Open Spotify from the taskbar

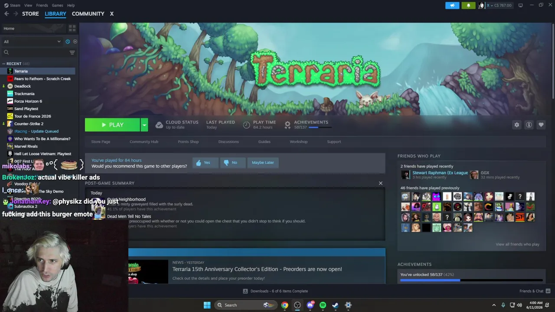[x=323, y=305]
